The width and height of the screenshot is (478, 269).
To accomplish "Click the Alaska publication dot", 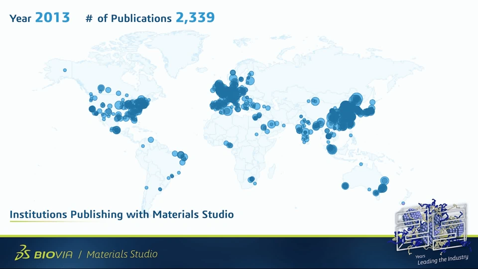I will coord(65,70).
